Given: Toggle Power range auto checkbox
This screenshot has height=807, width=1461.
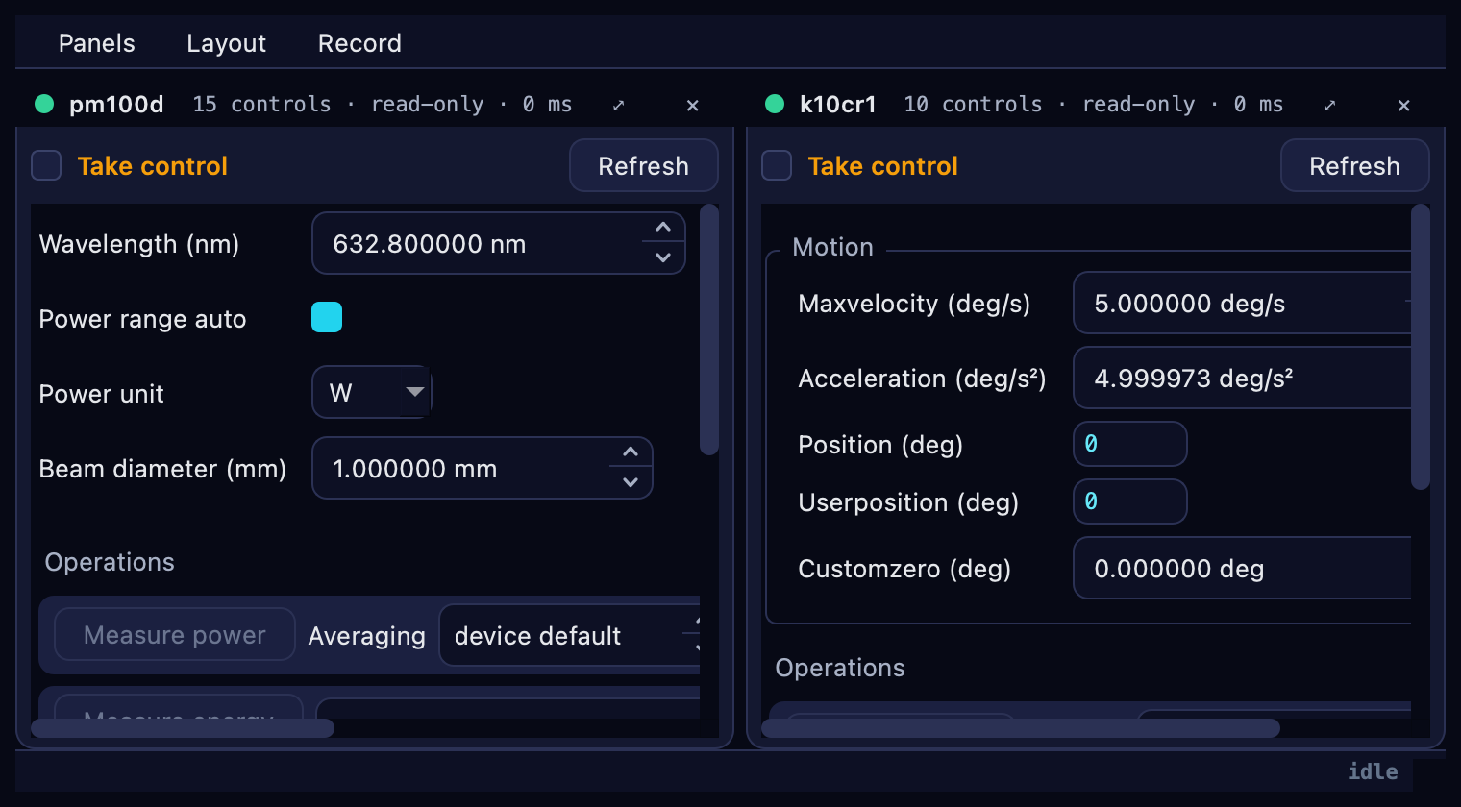Looking at the screenshot, I should pyautogui.click(x=327, y=317).
